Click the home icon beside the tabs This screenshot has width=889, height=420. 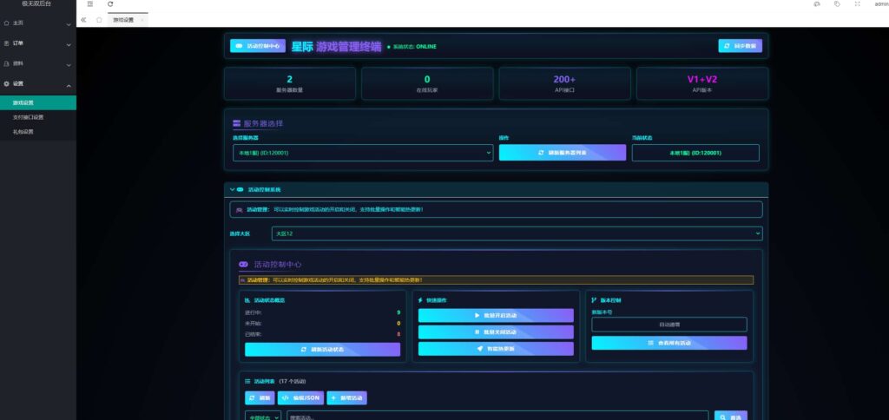click(x=99, y=19)
